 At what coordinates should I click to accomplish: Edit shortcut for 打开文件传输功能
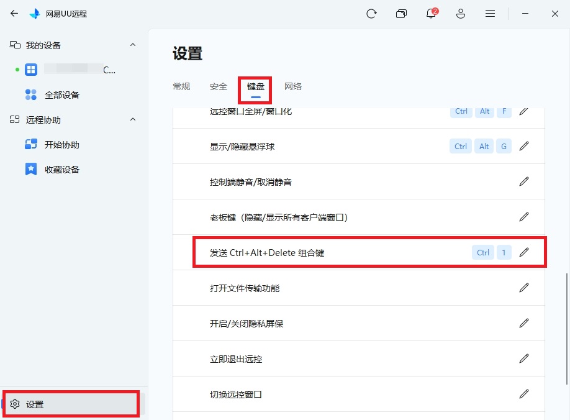click(524, 288)
